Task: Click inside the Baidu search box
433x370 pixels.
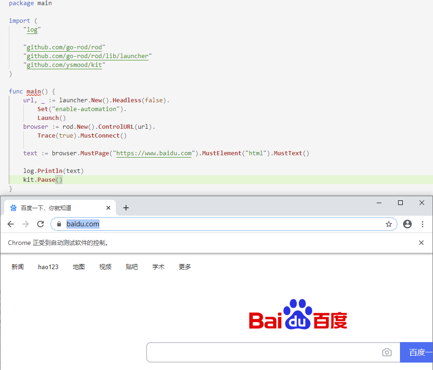Action: (265, 352)
